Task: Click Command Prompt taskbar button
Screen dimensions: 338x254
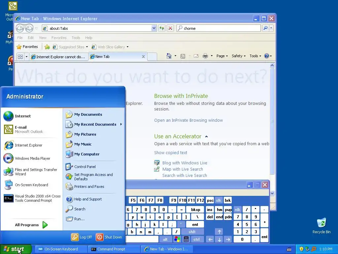Action: [x=114, y=249]
